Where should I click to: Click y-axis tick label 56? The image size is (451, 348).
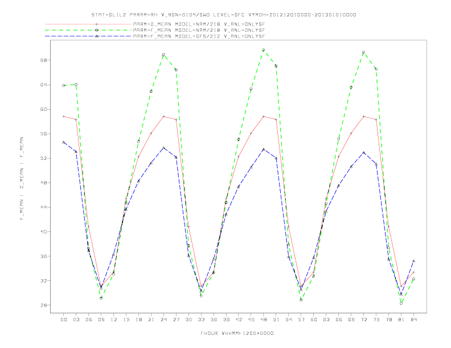43,134
